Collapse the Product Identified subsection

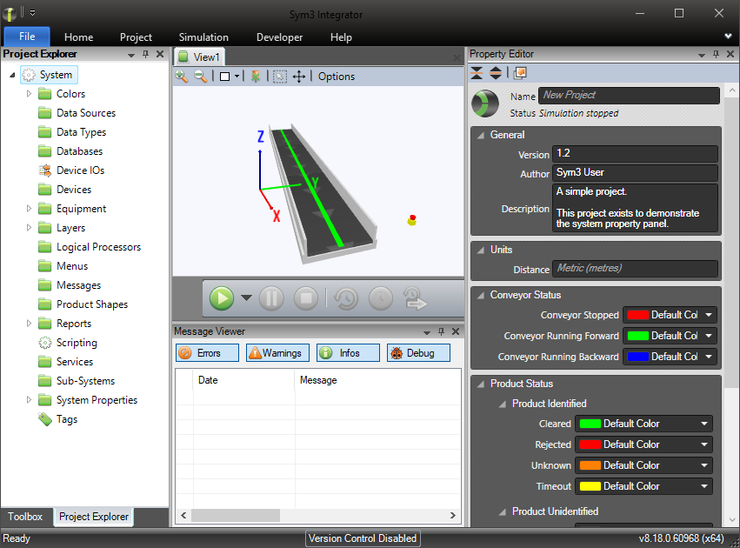click(x=503, y=404)
